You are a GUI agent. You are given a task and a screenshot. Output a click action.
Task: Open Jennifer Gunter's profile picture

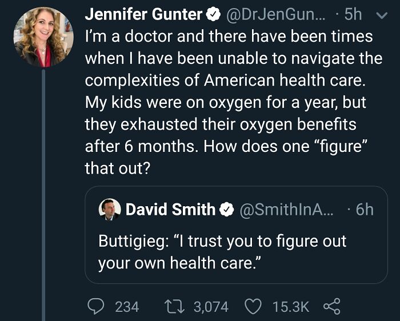click(43, 37)
